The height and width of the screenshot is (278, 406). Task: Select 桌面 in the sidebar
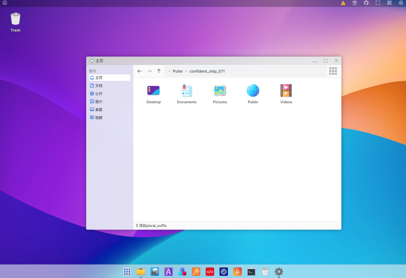coord(109,110)
